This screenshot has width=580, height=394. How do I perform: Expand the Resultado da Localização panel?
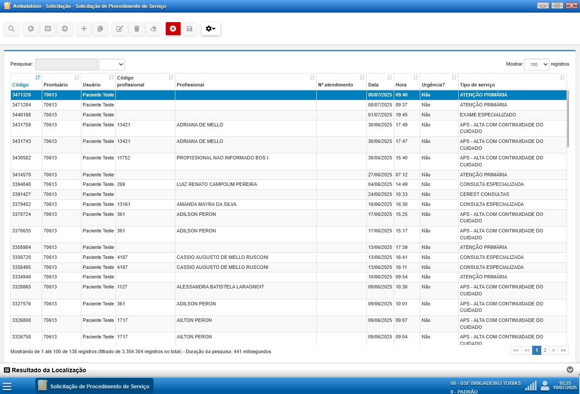[570, 370]
